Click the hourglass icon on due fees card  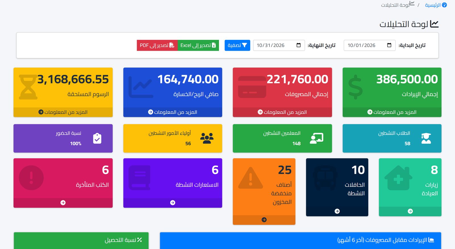point(28,87)
